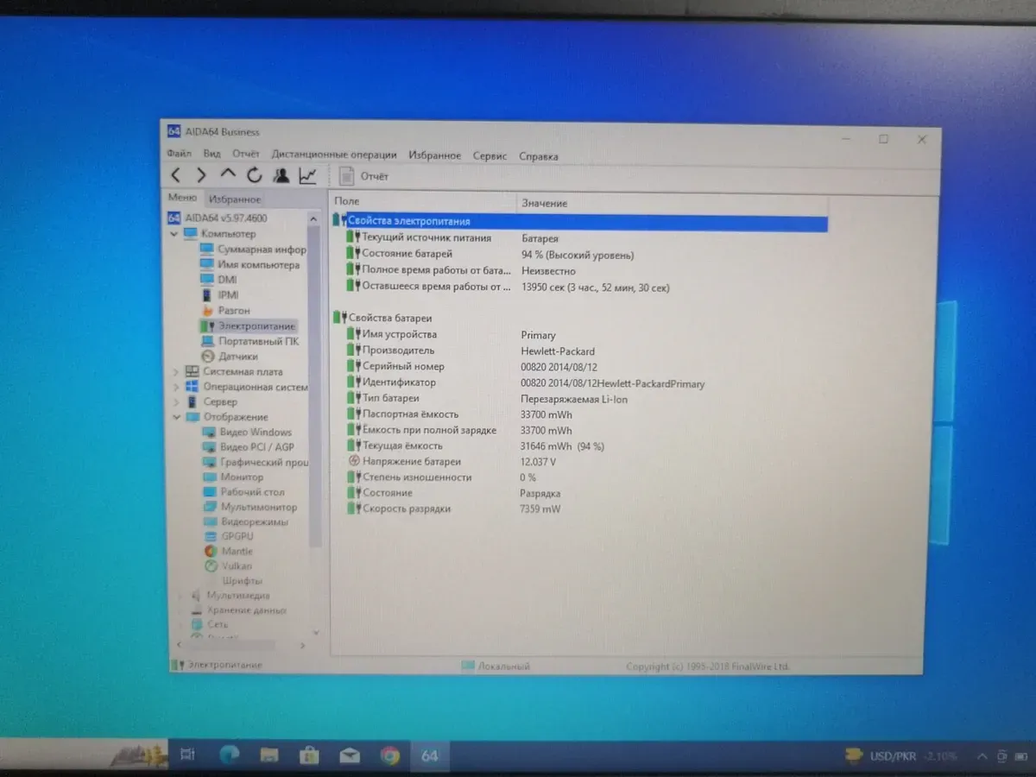This screenshot has height=777, width=1036.
Task: Open Google Chrome from the taskbar
Action: point(389,755)
